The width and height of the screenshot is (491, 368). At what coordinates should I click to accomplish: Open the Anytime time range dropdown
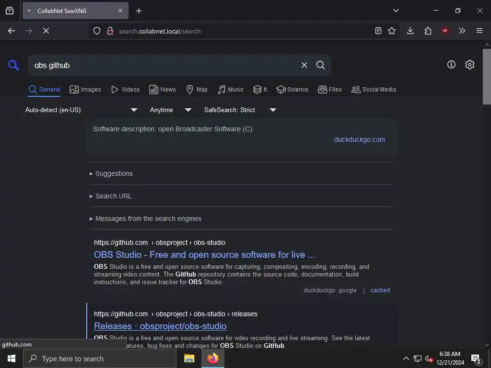pos(171,110)
